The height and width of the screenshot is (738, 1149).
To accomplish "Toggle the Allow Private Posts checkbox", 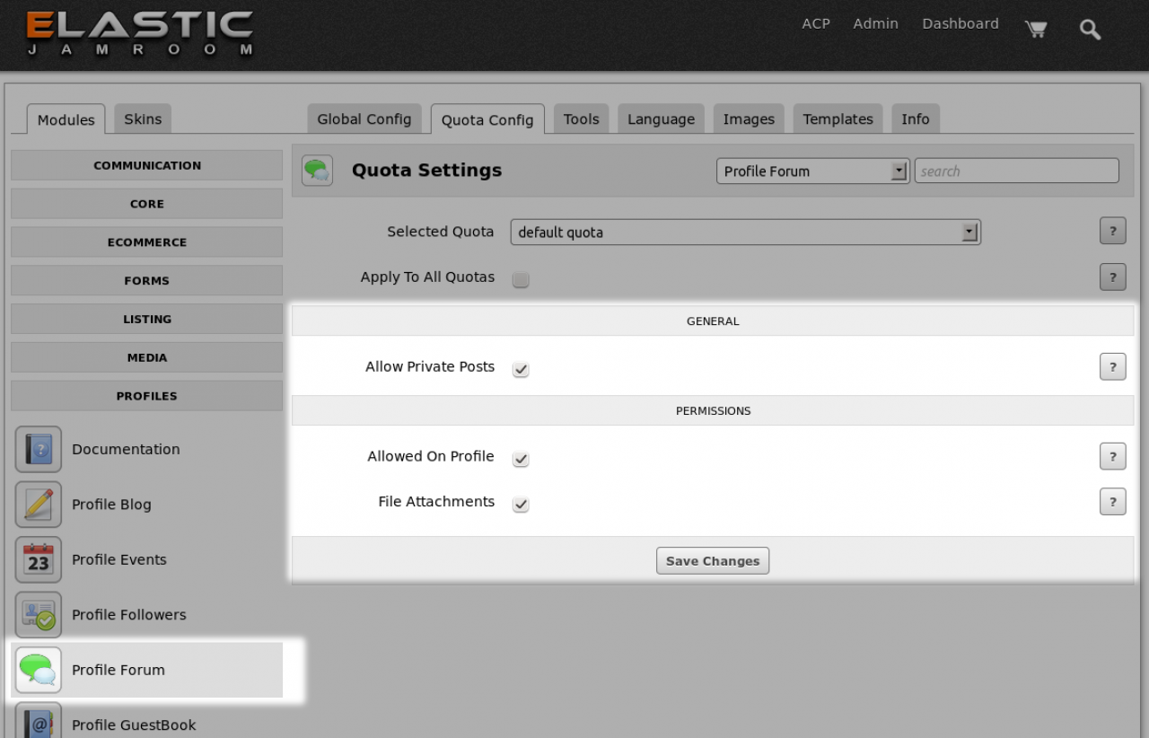I will click(x=521, y=369).
